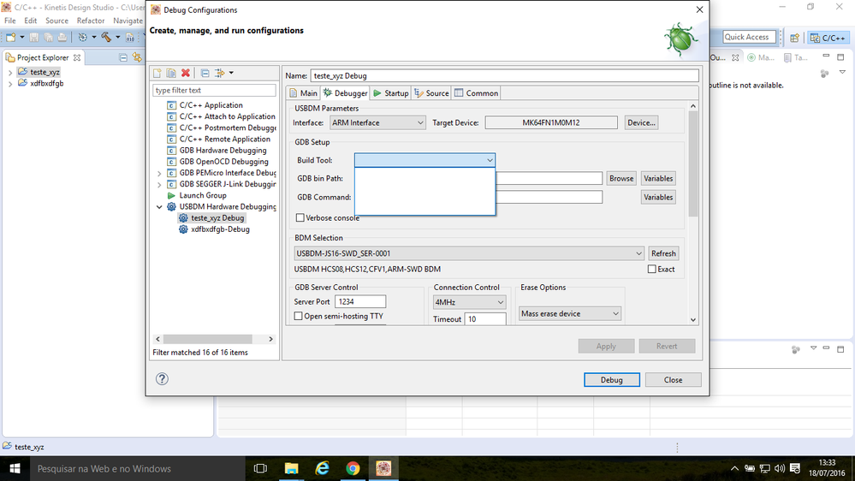Open the Refactor menu
Screen dimensions: 855x481
coord(91,21)
